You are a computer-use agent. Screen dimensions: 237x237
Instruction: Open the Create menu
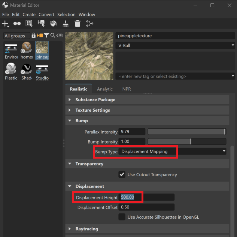[x=29, y=15]
